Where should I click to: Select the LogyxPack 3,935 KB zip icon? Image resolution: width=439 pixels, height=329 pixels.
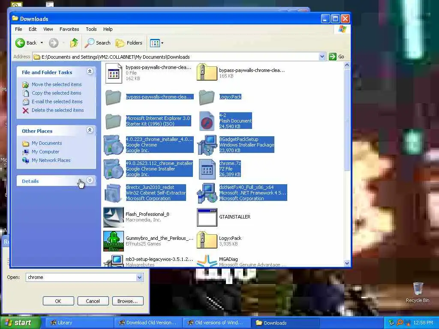pyautogui.click(x=207, y=240)
